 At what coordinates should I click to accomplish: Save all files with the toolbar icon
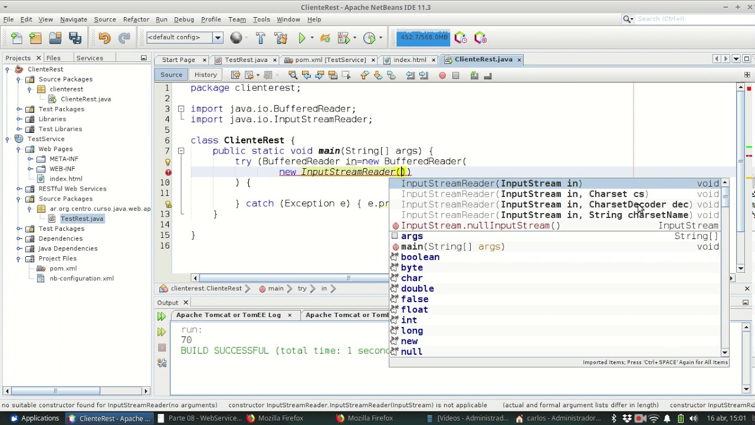coord(75,38)
